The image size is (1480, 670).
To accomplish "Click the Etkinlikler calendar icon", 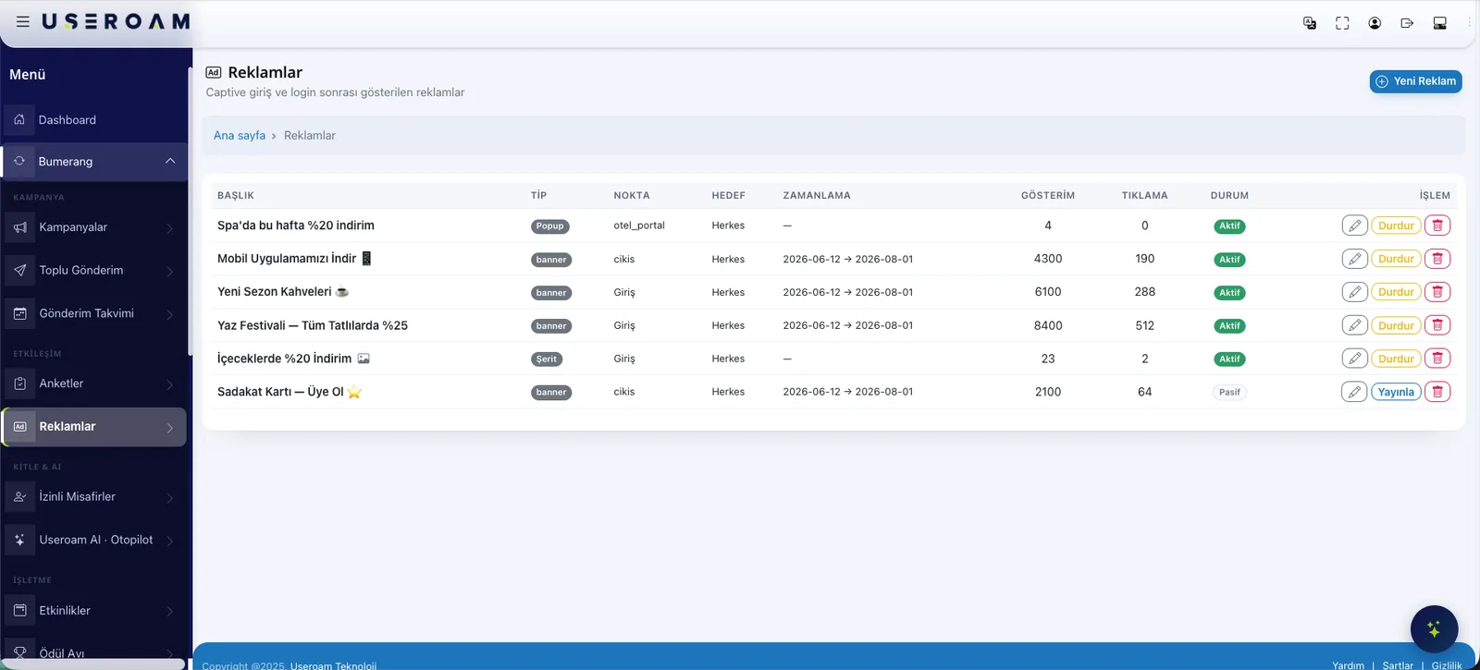I will click(x=19, y=611).
